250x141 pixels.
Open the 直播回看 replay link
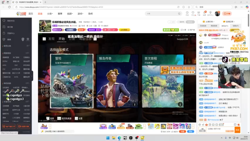point(229,22)
